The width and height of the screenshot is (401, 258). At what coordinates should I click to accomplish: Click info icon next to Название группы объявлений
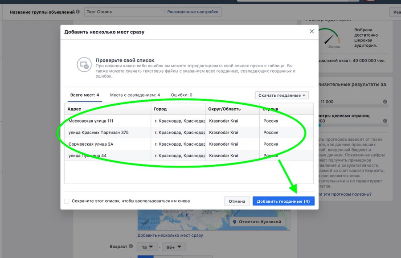click(x=78, y=12)
